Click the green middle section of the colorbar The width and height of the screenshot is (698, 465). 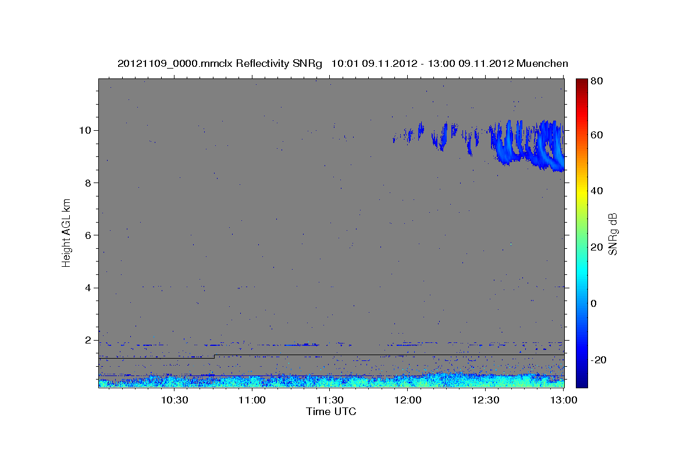[582, 233]
